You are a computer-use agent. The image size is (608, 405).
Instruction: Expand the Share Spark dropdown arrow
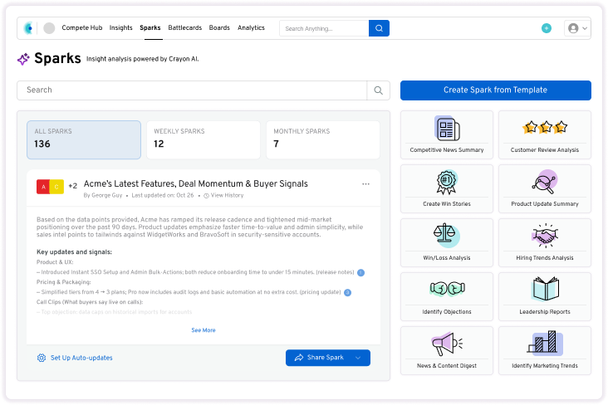pyautogui.click(x=358, y=358)
